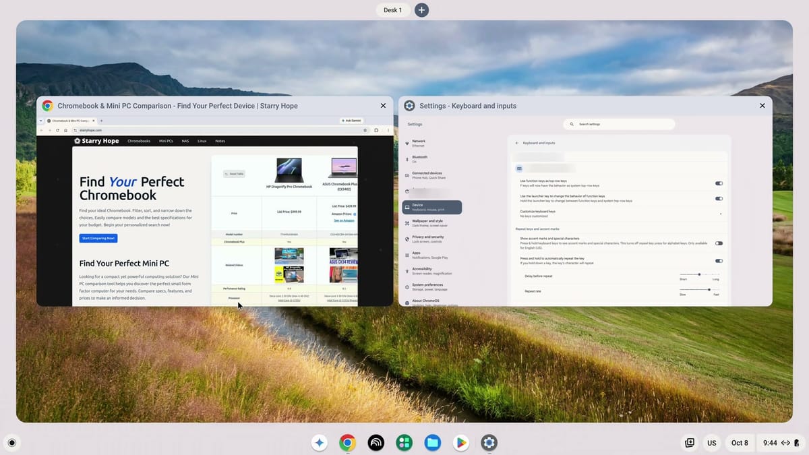Screen dimensions: 809x455
Task: Open Bluetooth in the Settings sidebar
Action: (431, 159)
